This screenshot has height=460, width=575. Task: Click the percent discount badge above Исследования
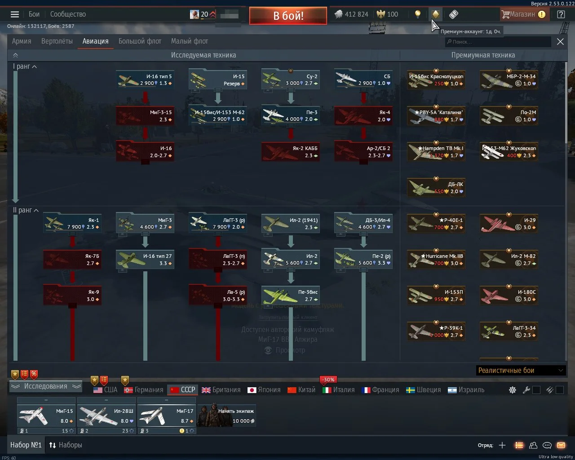point(34,374)
